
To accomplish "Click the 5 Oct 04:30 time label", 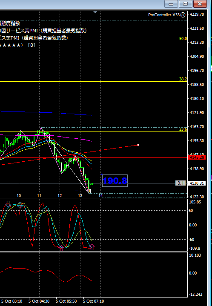I will pos(39,301).
